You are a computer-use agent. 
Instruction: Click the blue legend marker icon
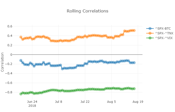[x=150, y=28]
